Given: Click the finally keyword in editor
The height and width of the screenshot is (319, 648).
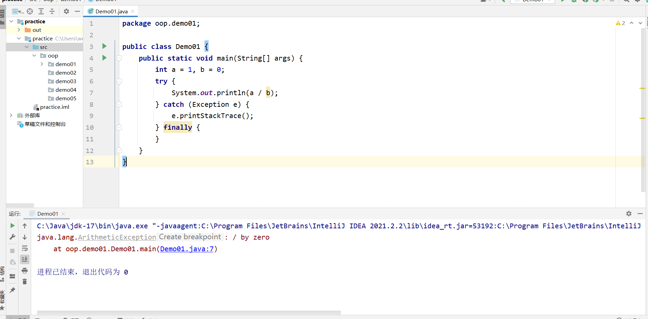Looking at the screenshot, I should (178, 127).
